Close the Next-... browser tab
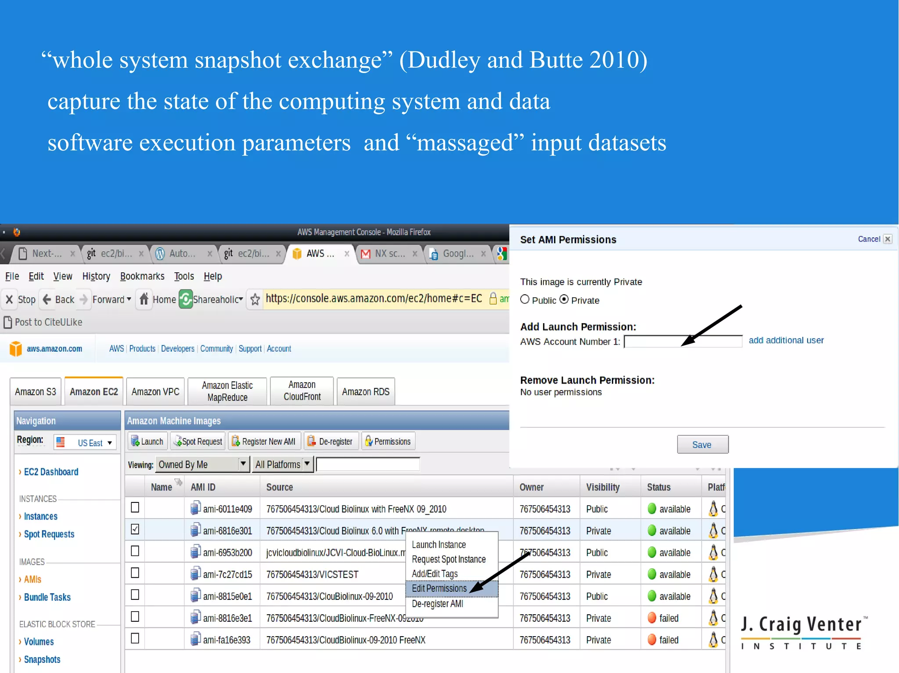Viewport: 899px width, 673px height. point(73,253)
